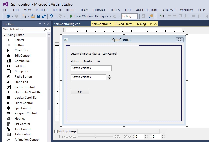The width and height of the screenshot is (209, 142).
Task: Select the Spin Control tool in Toolbox
Action: coord(23,108)
